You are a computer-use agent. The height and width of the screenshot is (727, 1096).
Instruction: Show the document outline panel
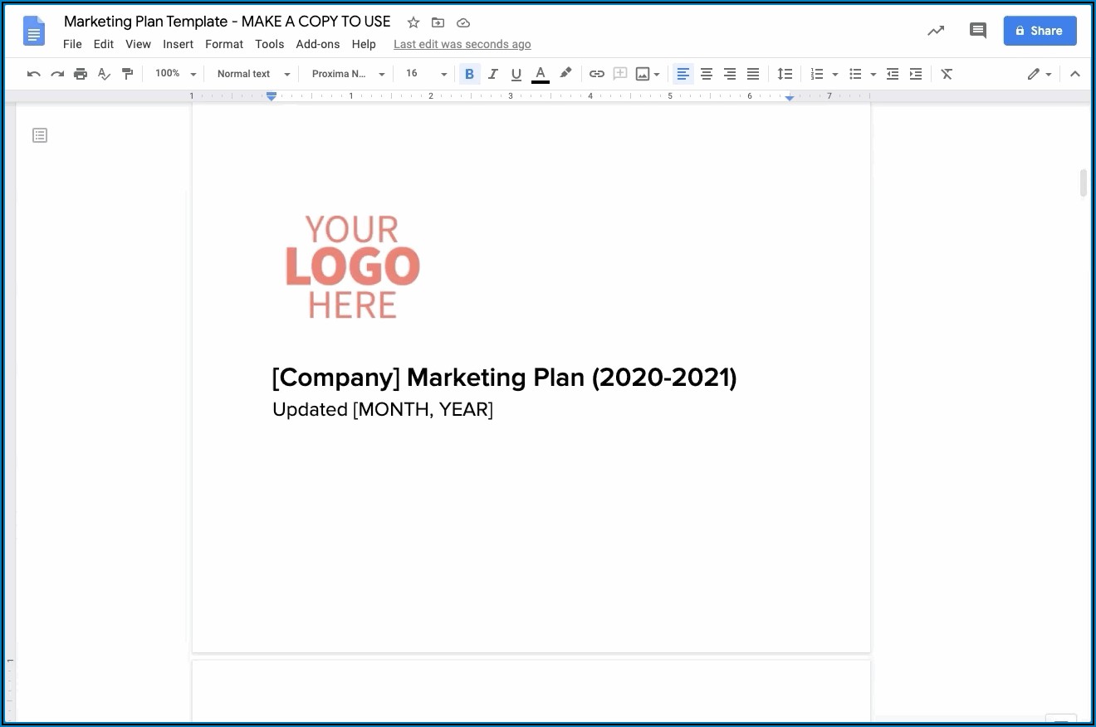40,135
